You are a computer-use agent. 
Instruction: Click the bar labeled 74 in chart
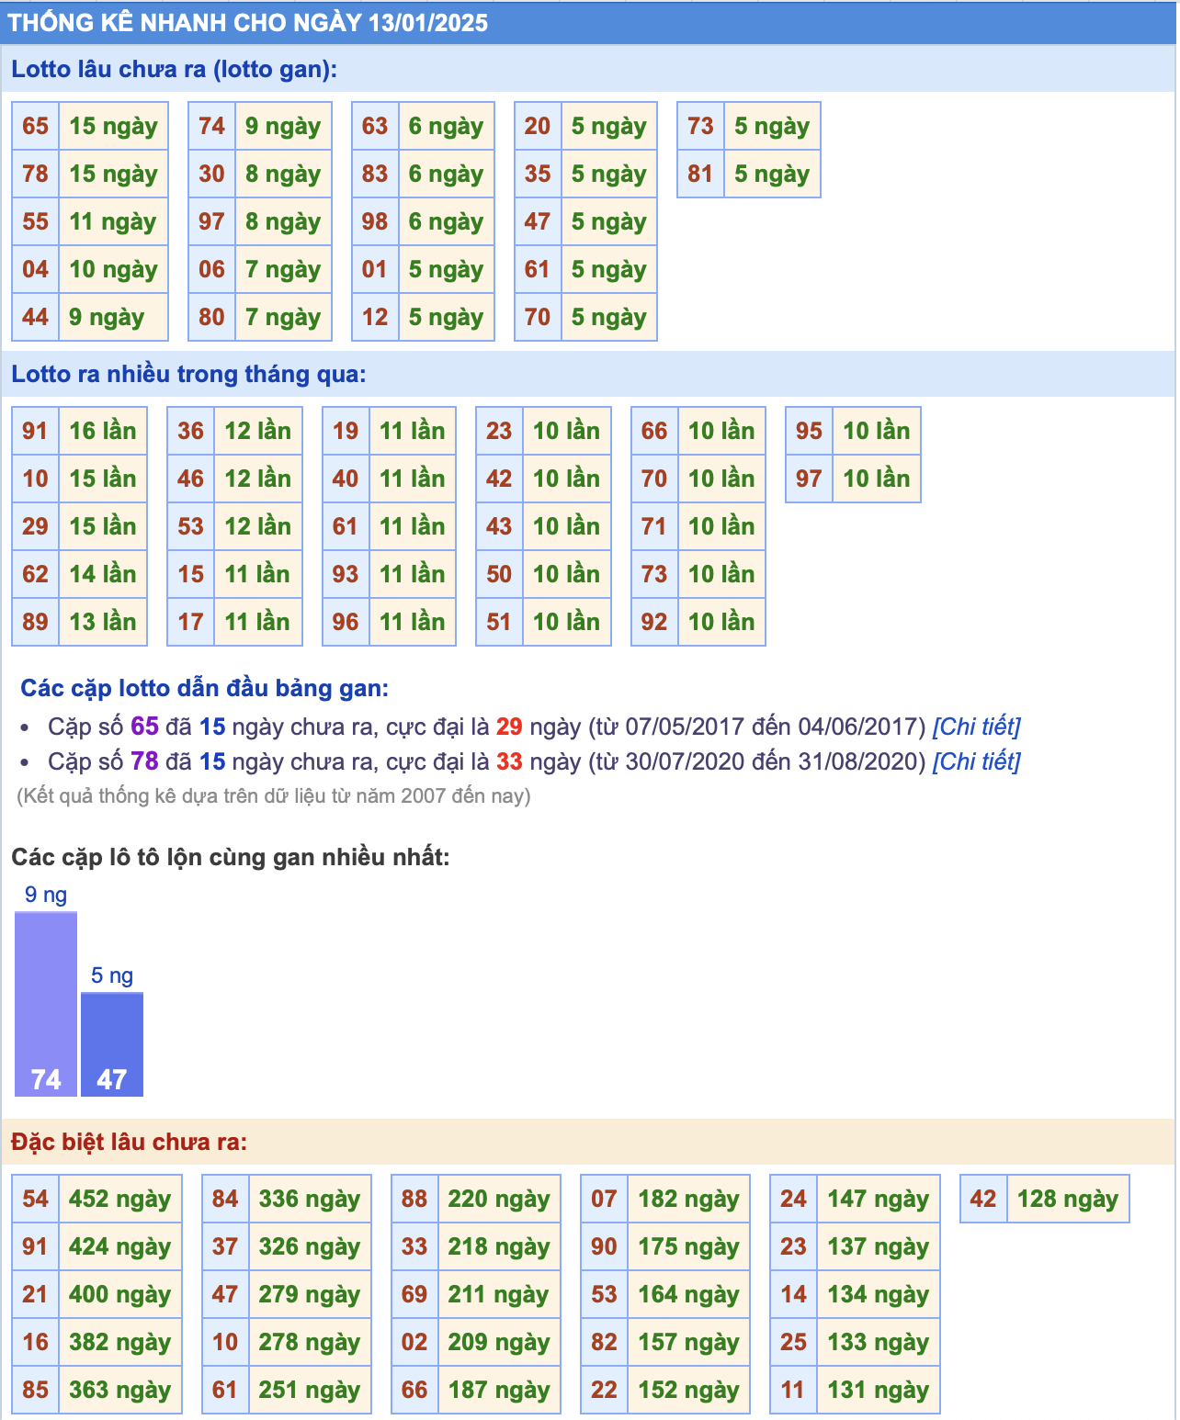click(x=46, y=1004)
